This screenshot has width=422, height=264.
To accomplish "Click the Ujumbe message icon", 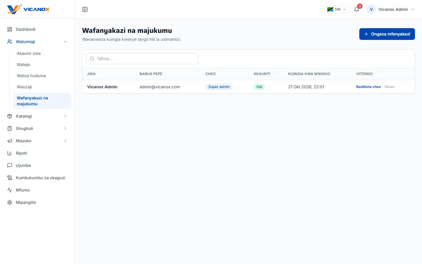I will tap(10, 165).
